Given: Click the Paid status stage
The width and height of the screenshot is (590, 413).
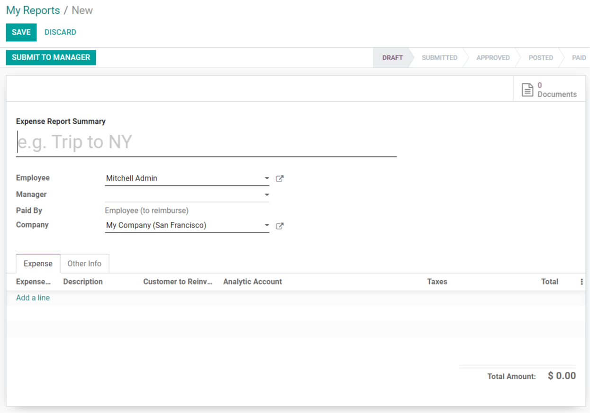Looking at the screenshot, I should point(579,58).
